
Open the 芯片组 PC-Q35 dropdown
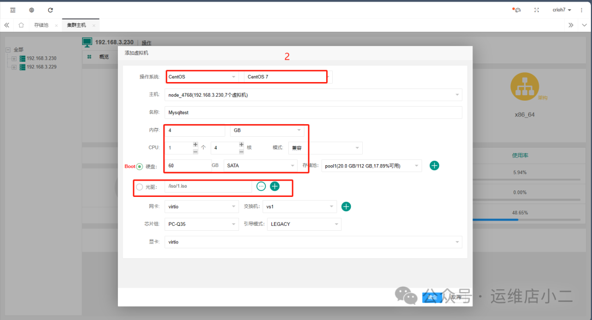point(202,224)
